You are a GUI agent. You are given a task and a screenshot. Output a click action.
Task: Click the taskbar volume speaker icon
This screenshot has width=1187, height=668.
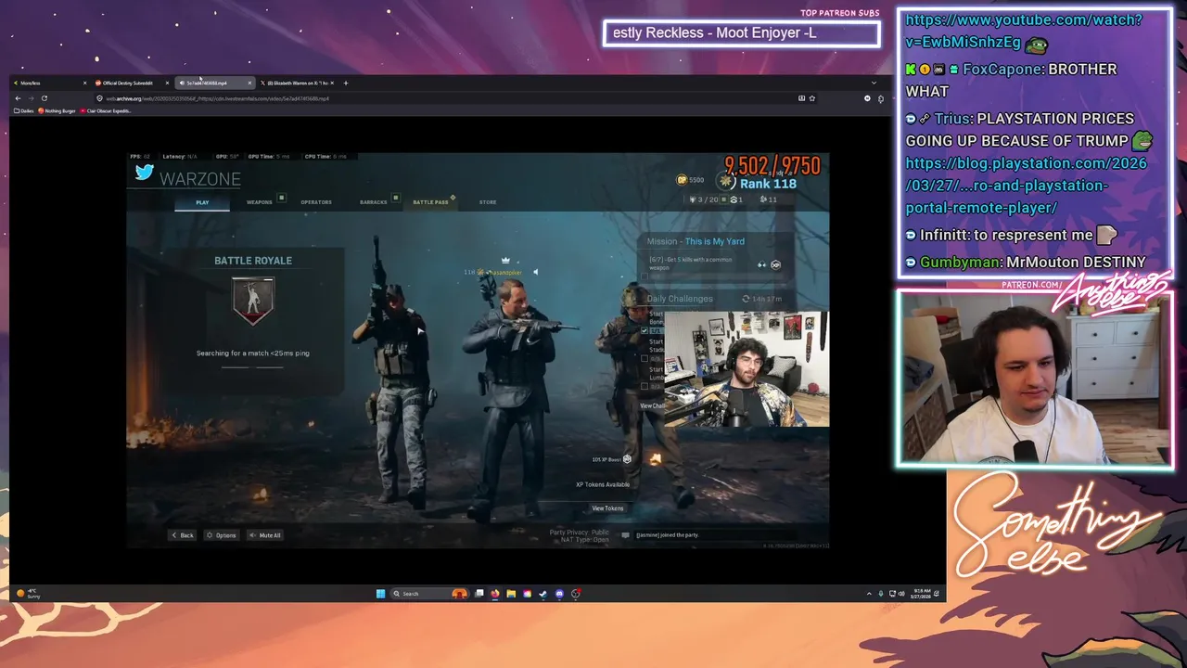click(x=901, y=594)
